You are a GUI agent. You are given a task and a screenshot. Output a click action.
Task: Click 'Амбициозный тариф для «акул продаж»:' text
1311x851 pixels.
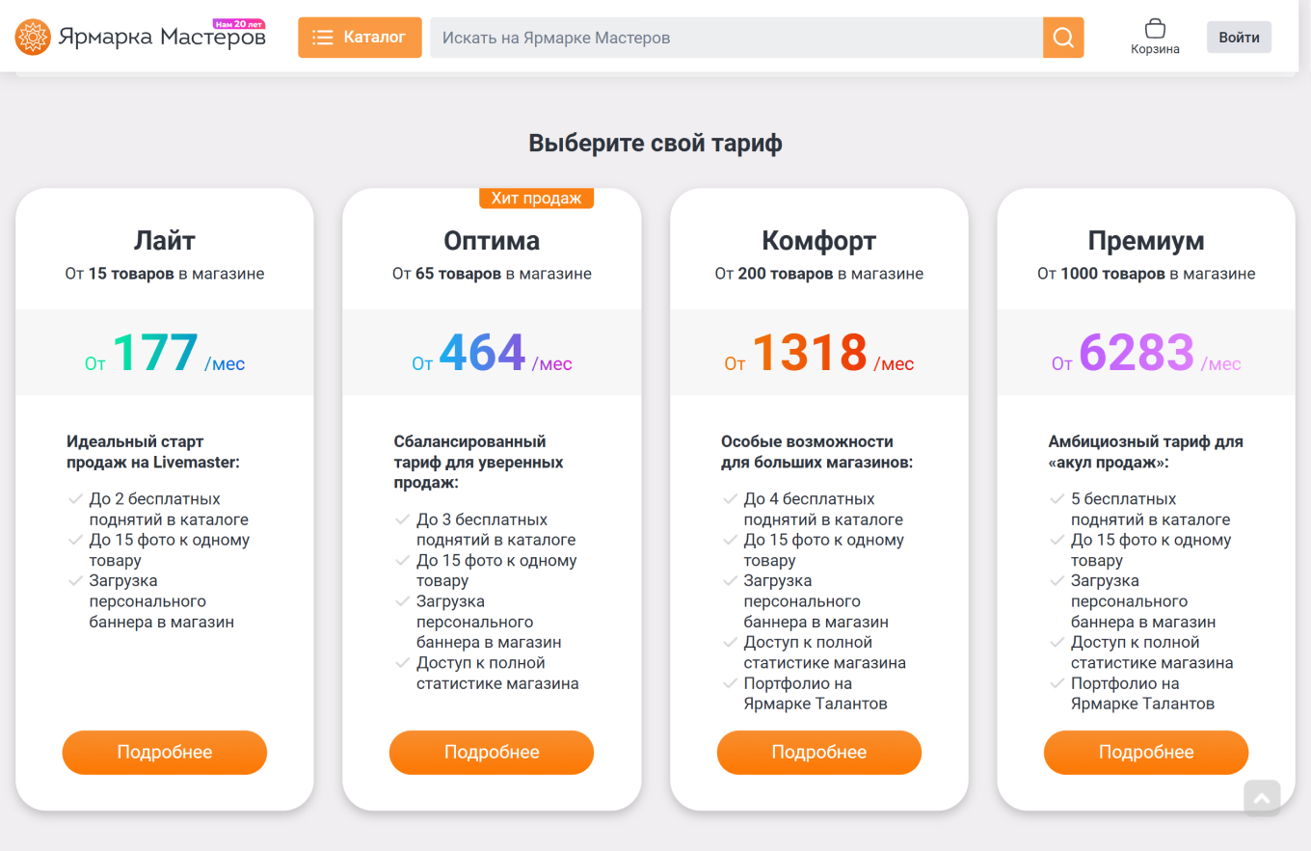pyautogui.click(x=1145, y=452)
